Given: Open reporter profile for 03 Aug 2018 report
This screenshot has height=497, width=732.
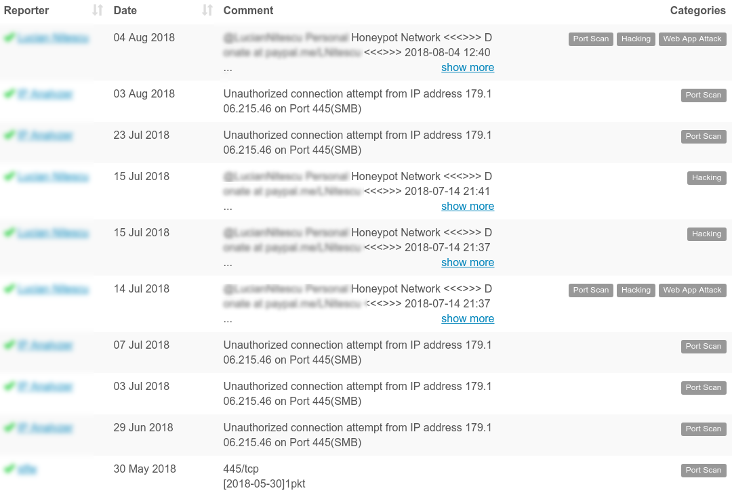Looking at the screenshot, I should (45, 95).
